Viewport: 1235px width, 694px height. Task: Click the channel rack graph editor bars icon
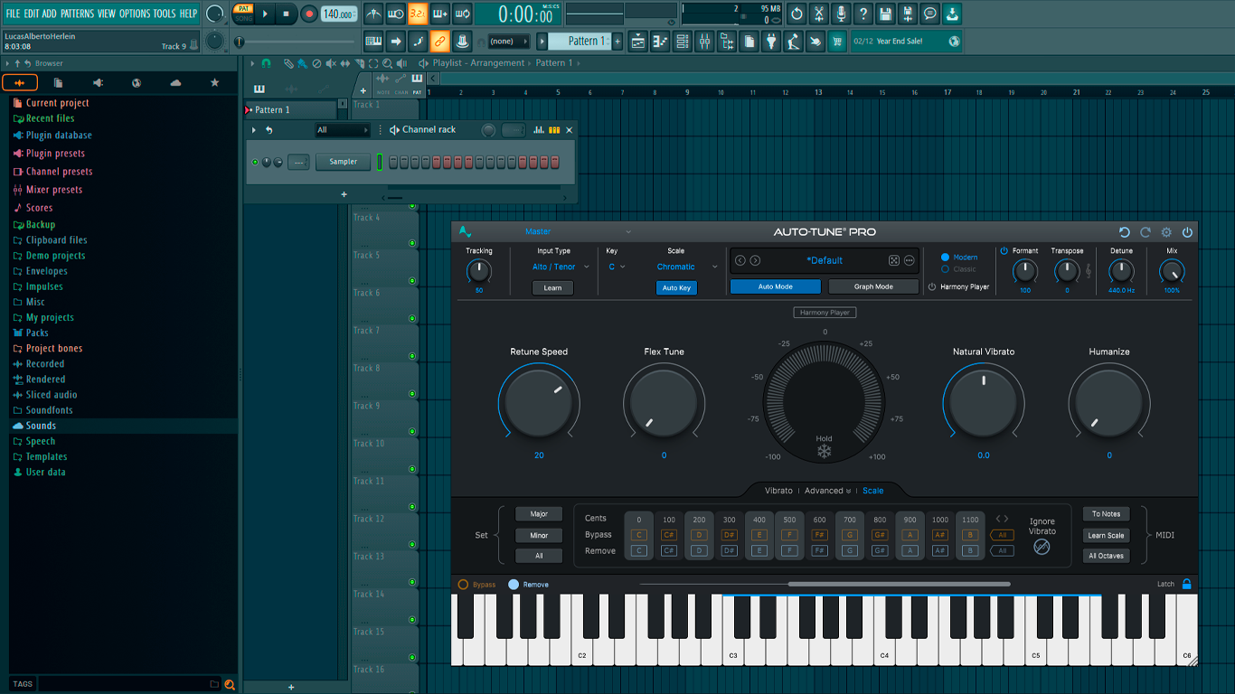[539, 130]
